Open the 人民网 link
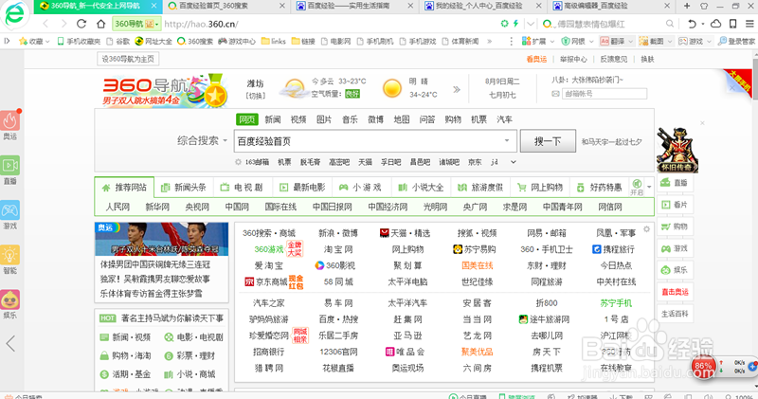Image resolution: width=758 pixels, height=399 pixels. point(117,207)
